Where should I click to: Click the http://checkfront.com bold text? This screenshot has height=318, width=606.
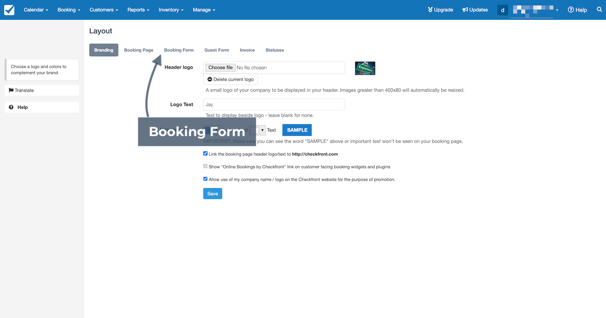tap(315, 154)
